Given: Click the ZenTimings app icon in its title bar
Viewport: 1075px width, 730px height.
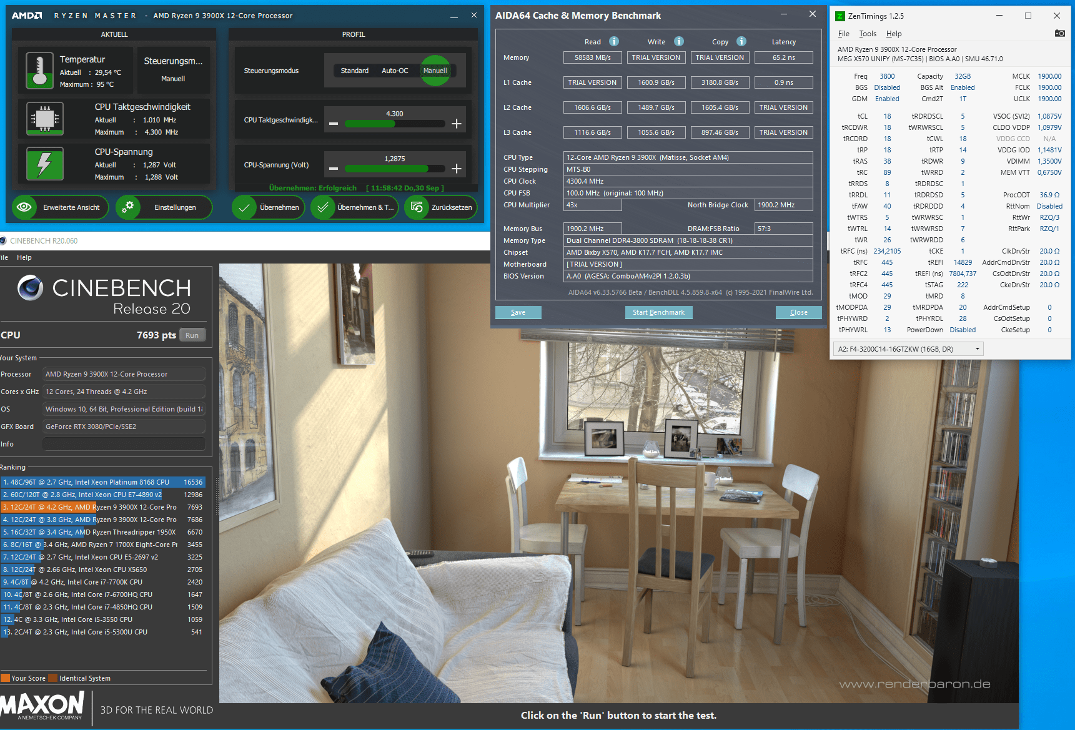Looking at the screenshot, I should coord(840,16).
